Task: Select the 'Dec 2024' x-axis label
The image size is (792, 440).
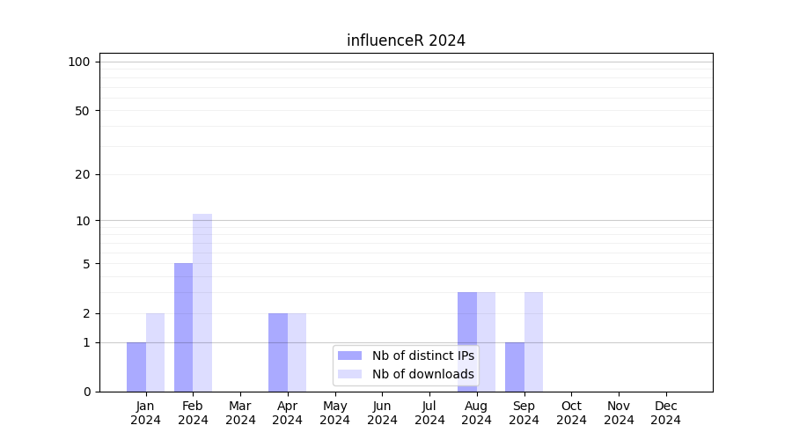Action: coord(665,413)
